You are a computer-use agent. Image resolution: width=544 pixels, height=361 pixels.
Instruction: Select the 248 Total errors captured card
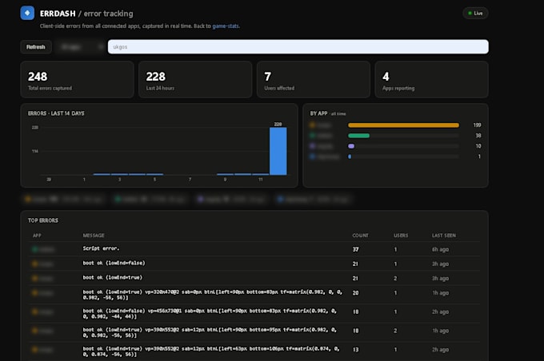[x=77, y=80]
